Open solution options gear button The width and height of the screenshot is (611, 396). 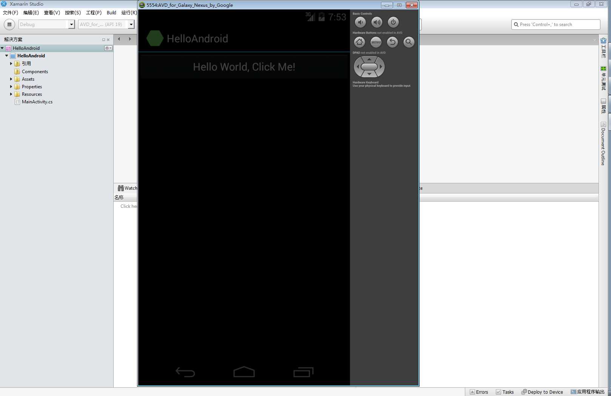click(x=108, y=48)
